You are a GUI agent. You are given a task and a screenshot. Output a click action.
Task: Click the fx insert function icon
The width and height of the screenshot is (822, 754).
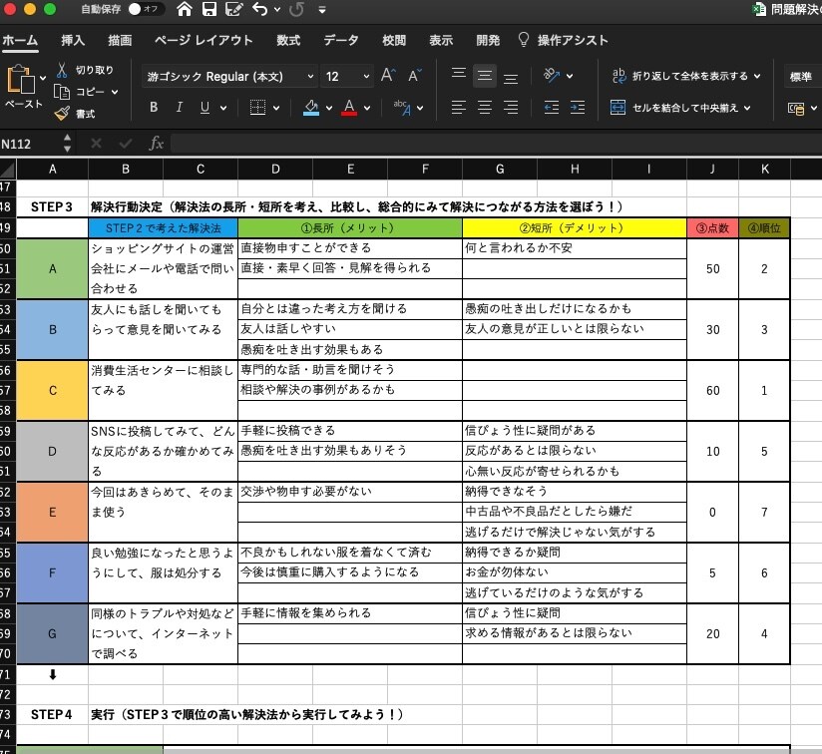(157, 143)
